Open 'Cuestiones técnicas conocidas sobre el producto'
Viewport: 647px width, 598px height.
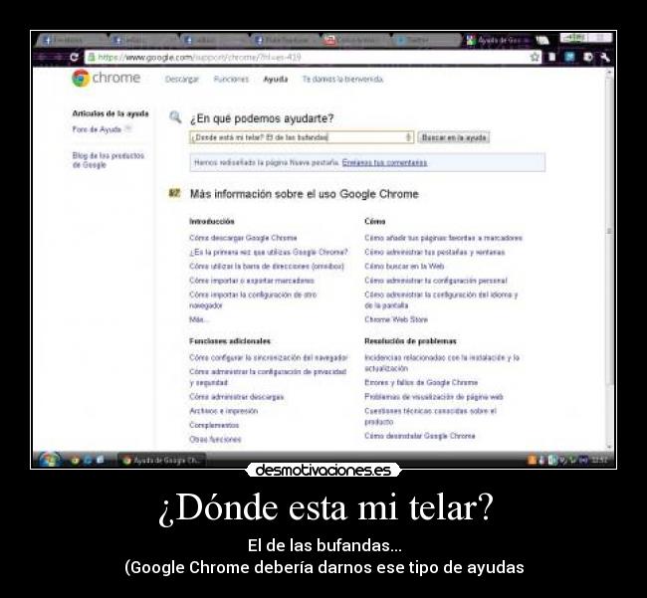(x=430, y=416)
